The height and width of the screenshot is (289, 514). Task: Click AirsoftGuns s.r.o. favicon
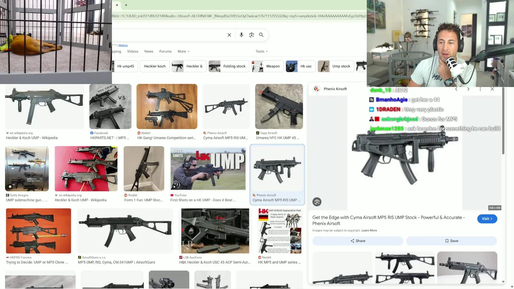[x=80, y=257]
